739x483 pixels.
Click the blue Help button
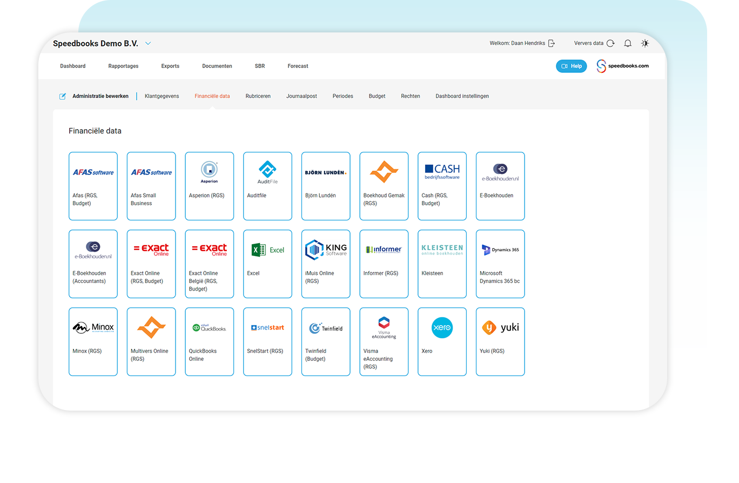[x=572, y=66]
